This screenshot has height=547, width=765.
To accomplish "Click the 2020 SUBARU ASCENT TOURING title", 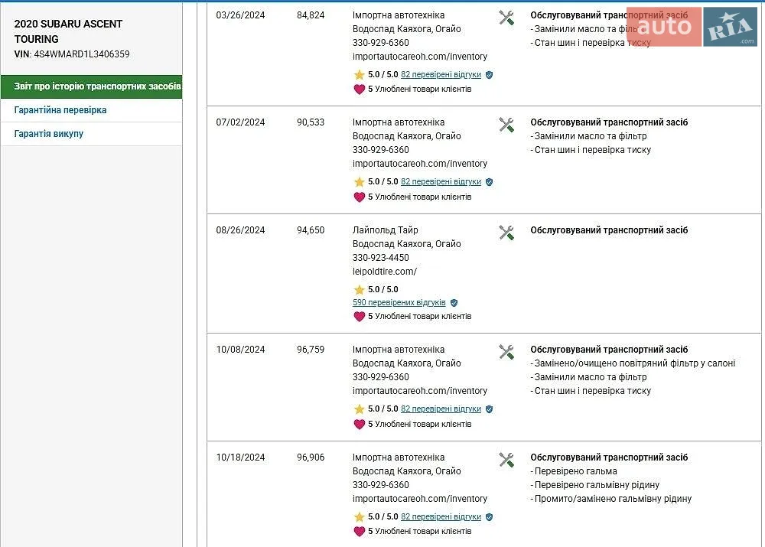I will pyautogui.click(x=68, y=31).
